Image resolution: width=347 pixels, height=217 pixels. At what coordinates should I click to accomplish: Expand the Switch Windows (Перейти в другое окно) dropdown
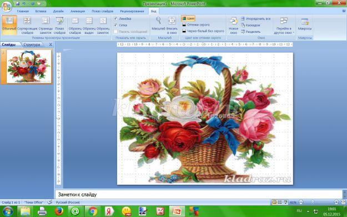(x=284, y=26)
